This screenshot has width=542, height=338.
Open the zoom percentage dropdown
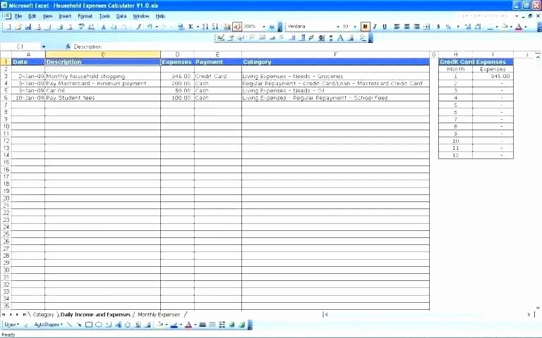coord(263,27)
